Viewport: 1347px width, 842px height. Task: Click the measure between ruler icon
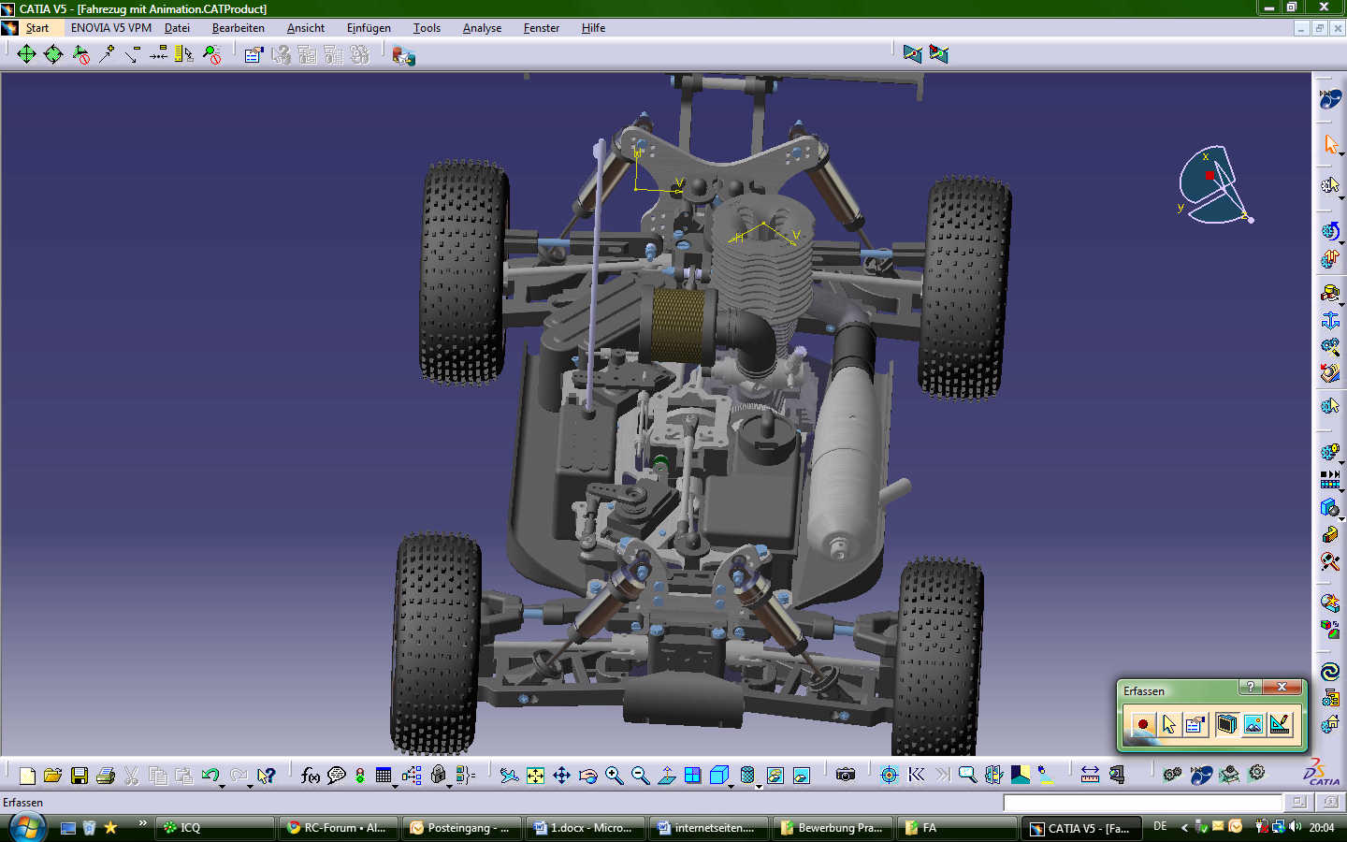pos(1090,775)
